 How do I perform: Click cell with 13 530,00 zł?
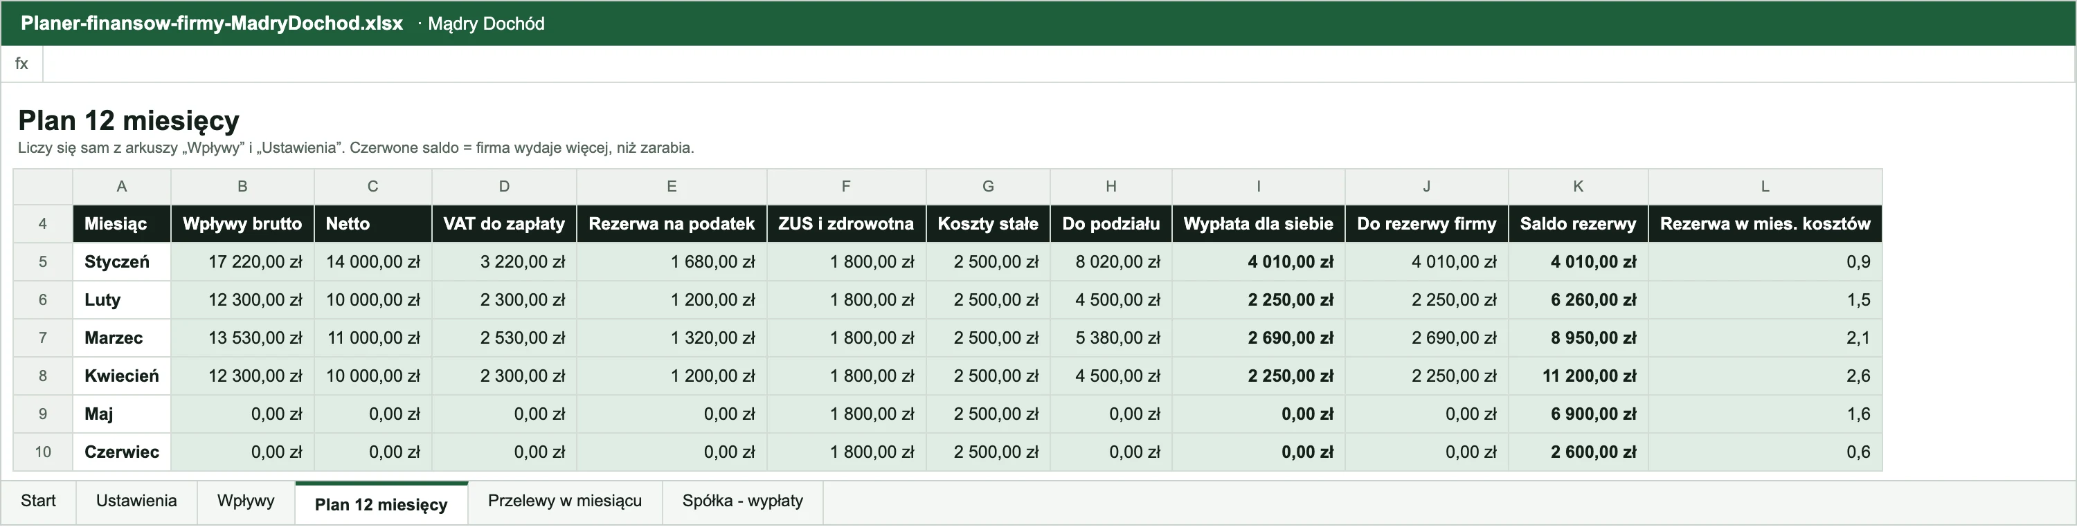click(x=243, y=338)
